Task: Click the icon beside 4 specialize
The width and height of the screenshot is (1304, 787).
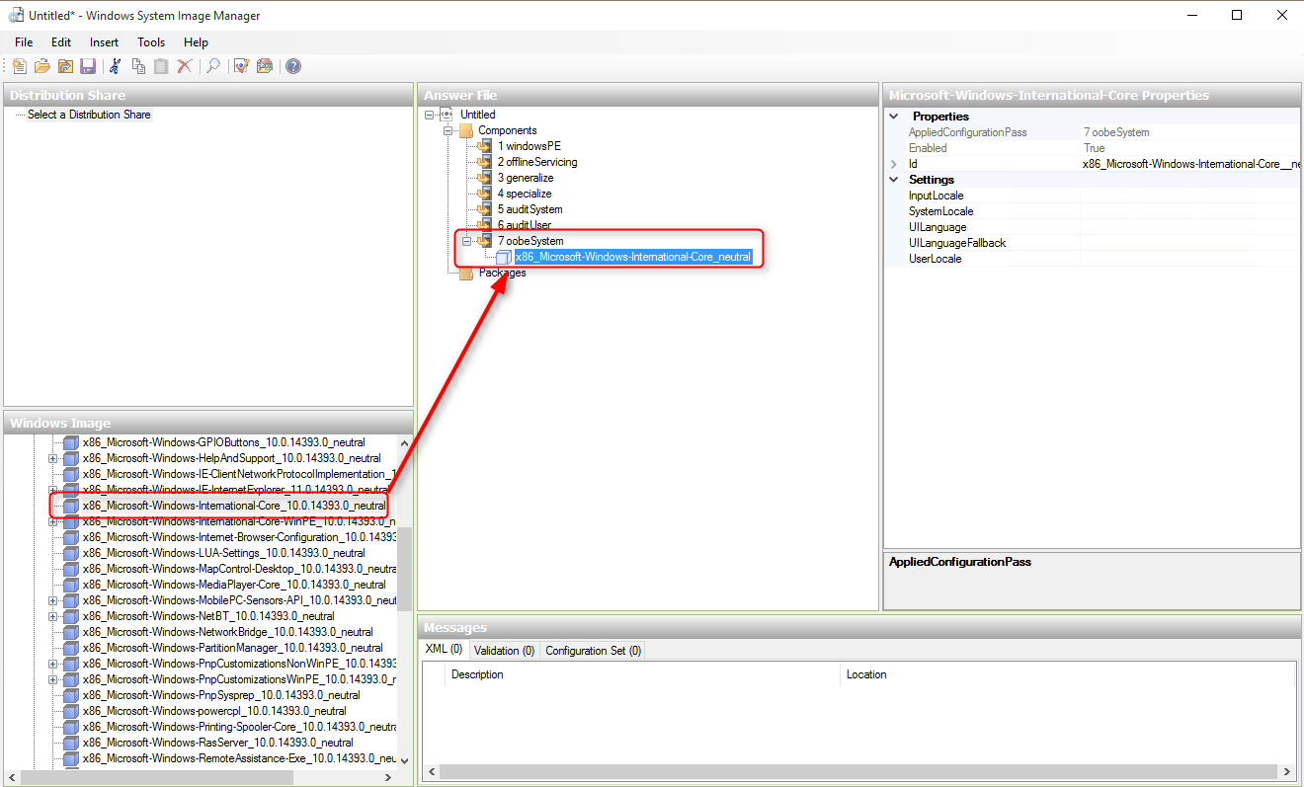Action: (x=484, y=194)
